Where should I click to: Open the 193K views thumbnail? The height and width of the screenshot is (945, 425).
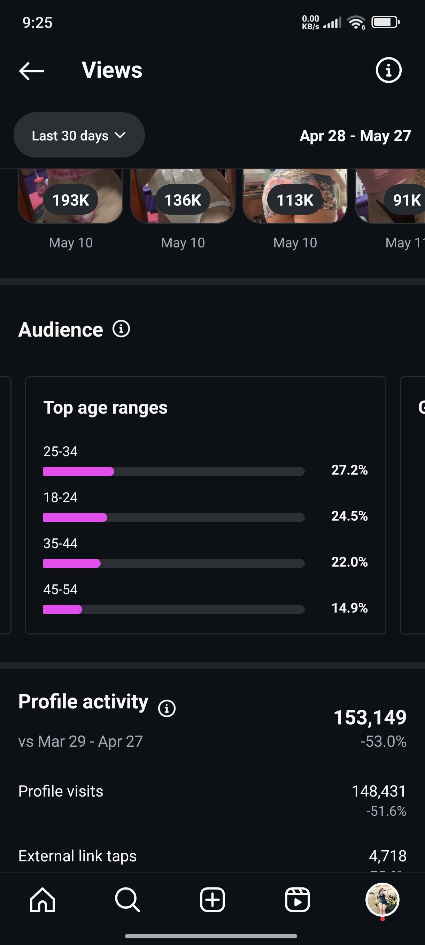(x=71, y=197)
